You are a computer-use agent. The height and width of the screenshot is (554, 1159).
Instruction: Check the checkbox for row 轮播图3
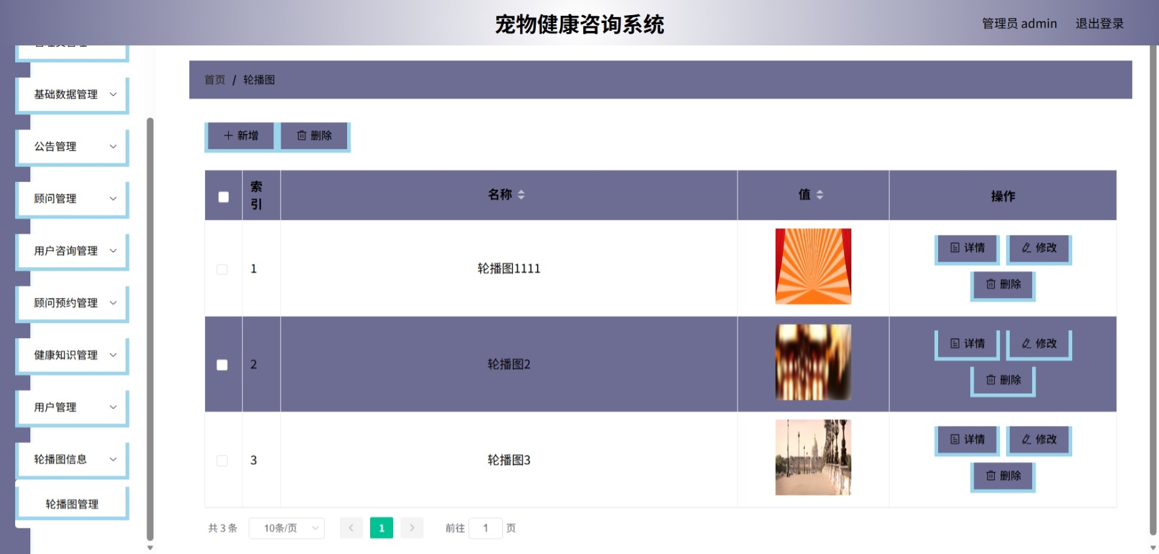(222, 461)
